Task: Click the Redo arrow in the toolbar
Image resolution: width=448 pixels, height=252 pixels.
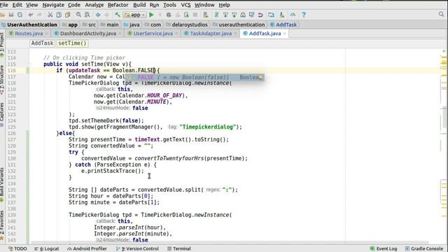Action: tap(39, 15)
